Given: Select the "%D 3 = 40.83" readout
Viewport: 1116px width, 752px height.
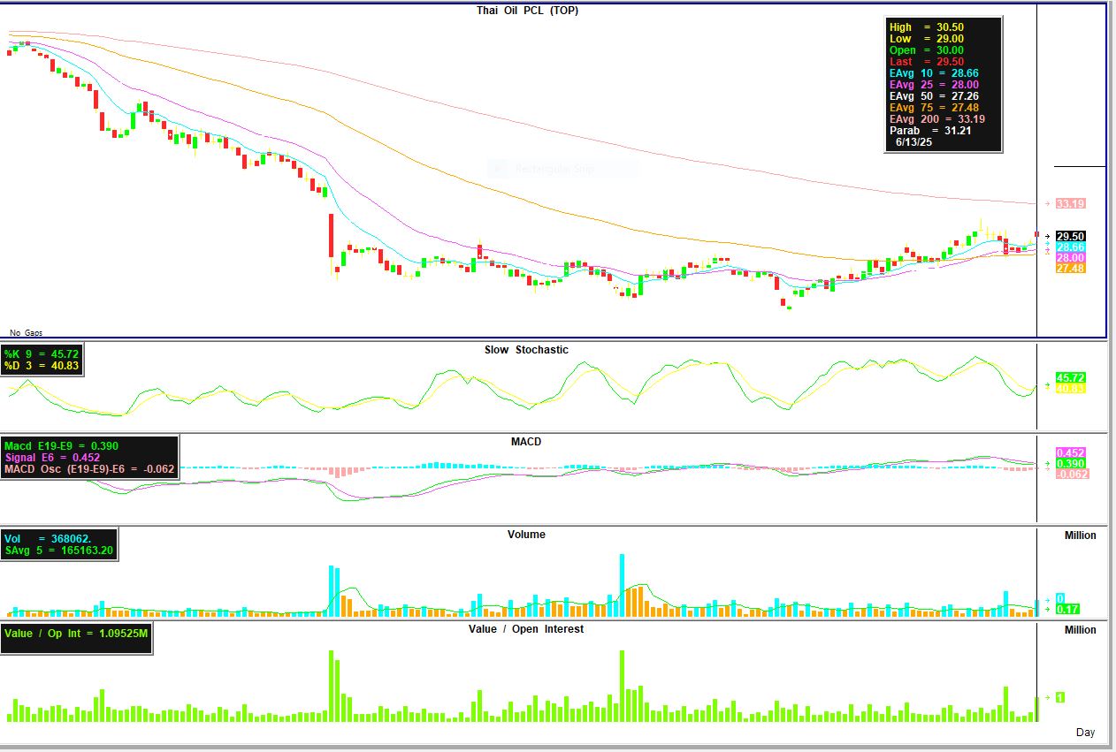Looking at the screenshot, I should click(41, 366).
